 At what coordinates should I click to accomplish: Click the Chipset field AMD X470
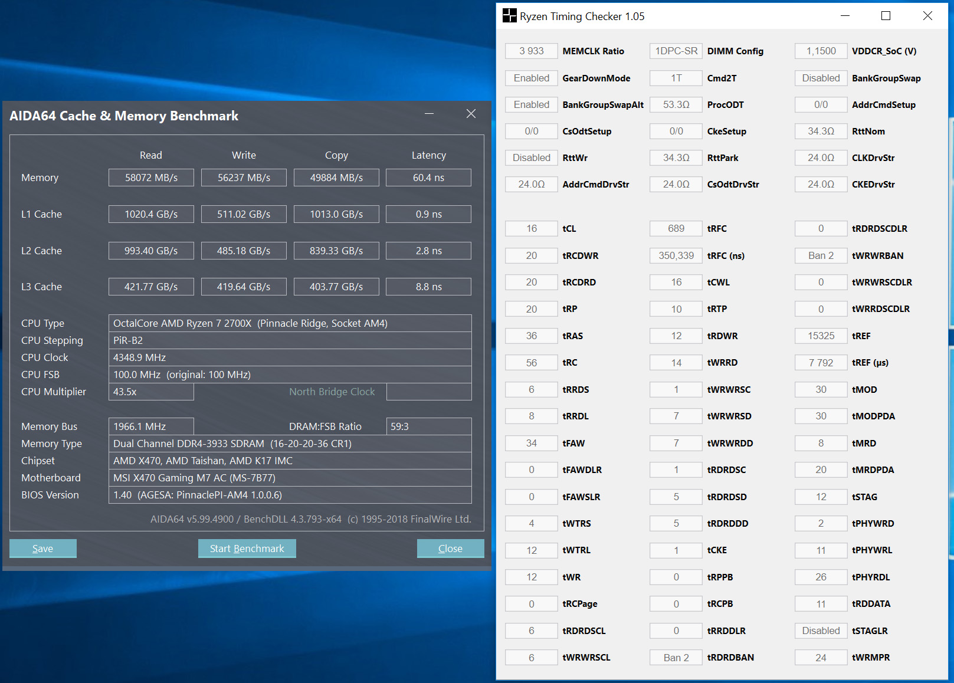tap(290, 461)
